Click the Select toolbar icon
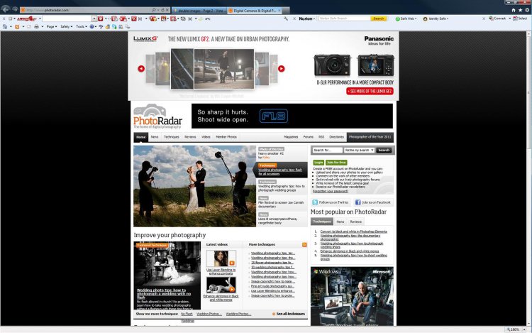The height and width of the screenshot is (333, 532). coord(515,18)
